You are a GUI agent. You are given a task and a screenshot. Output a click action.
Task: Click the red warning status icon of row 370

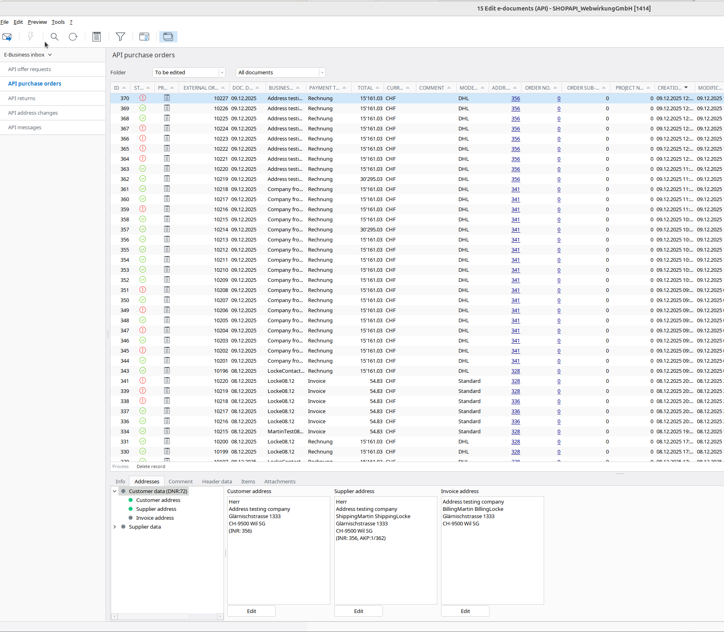pyautogui.click(x=143, y=98)
